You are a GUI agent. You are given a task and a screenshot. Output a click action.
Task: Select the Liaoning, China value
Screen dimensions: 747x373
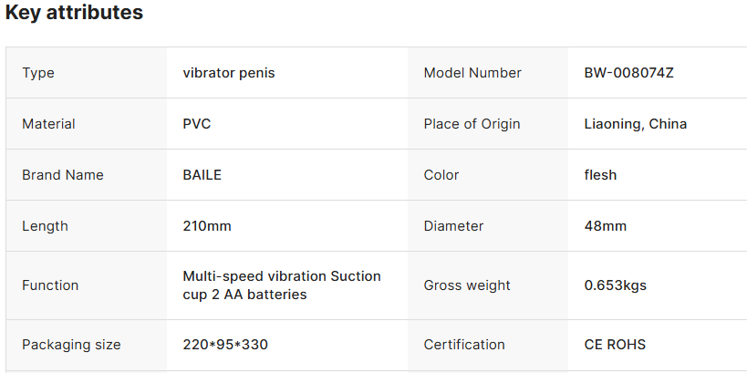pos(635,124)
